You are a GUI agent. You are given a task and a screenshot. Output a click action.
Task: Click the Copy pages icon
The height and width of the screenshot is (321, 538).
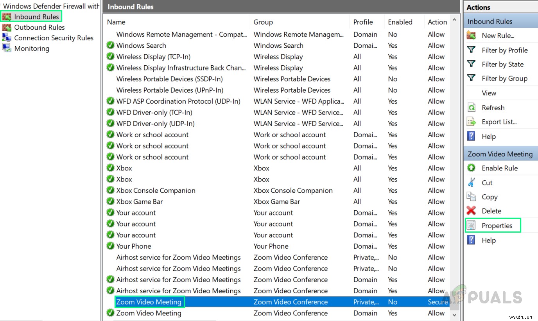(472, 197)
